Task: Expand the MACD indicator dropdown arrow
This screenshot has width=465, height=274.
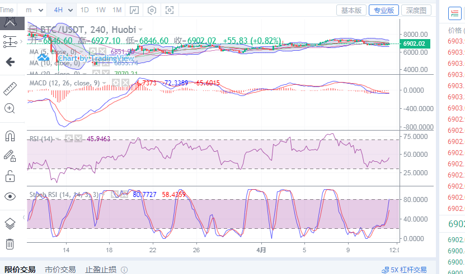Action: click(x=104, y=83)
